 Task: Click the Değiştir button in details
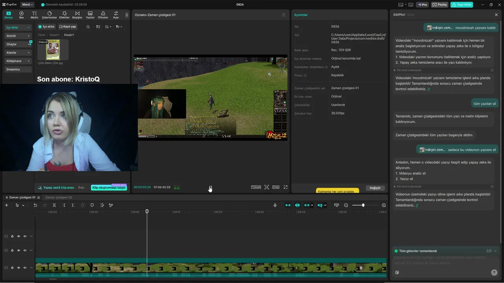point(375,188)
